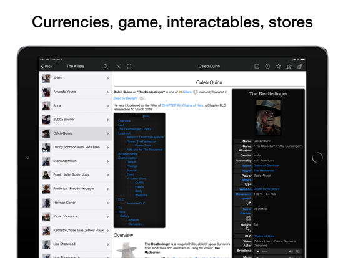Follow the Killers link in intro

click(187, 92)
